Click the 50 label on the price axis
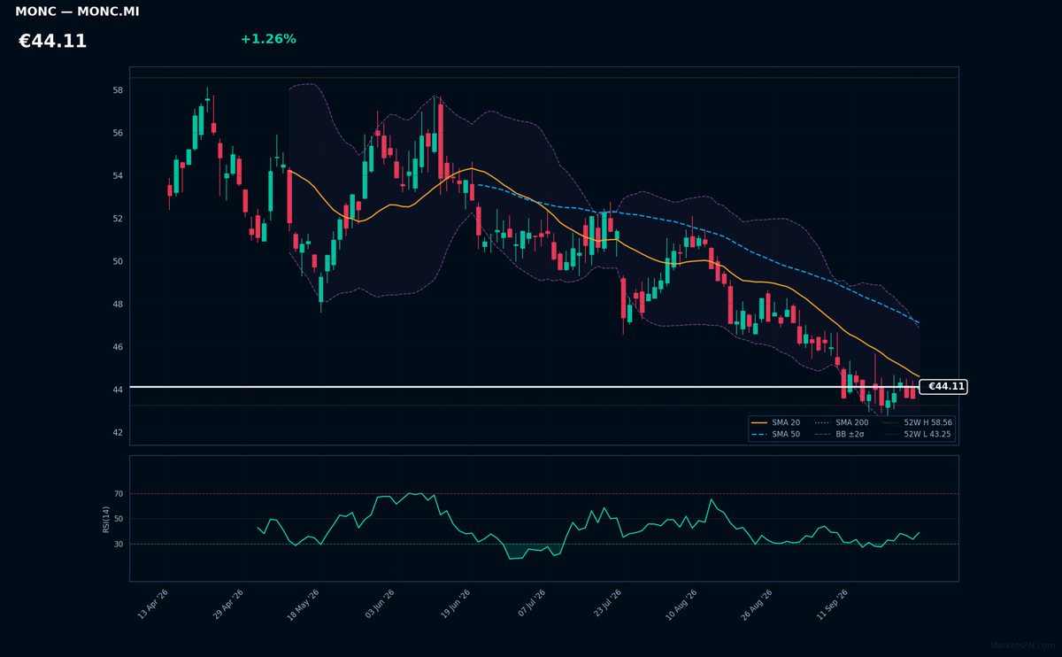This screenshot has height=657, width=1062. point(119,261)
